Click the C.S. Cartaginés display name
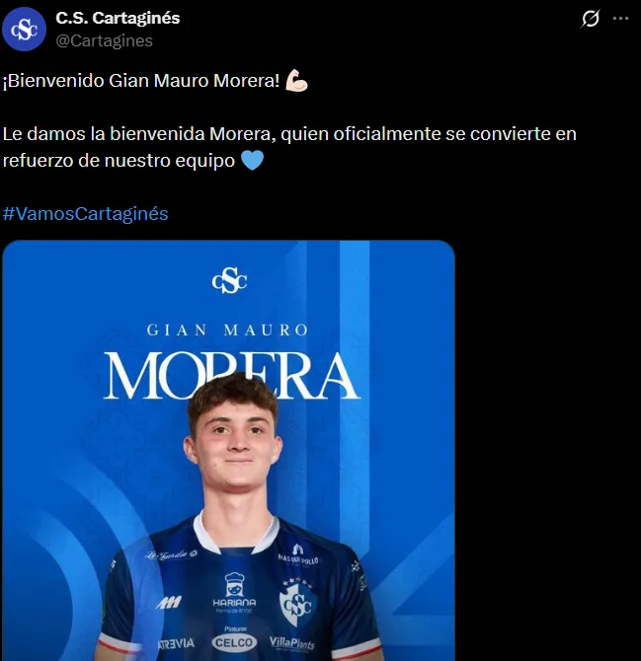641x661 pixels. click(x=118, y=18)
